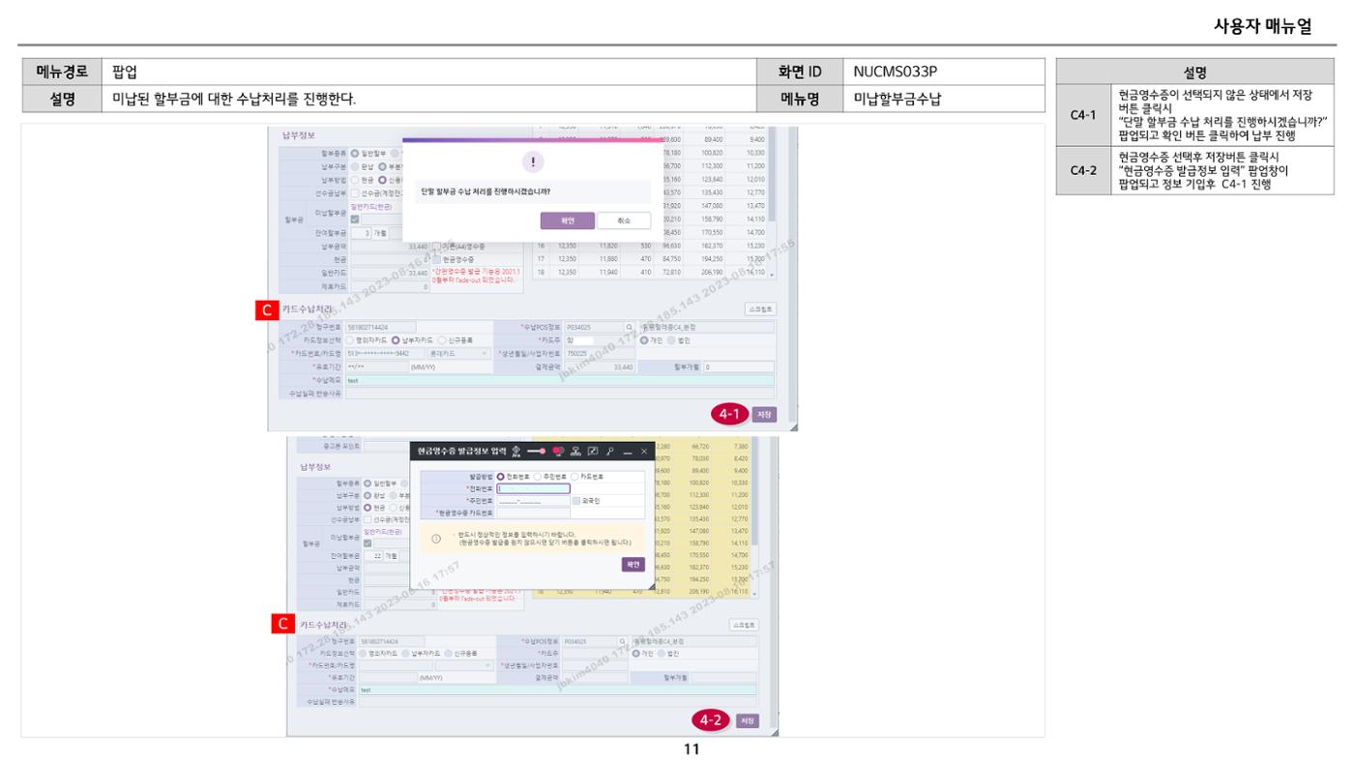Screen dimensions: 1354x762
Task: Click the red heart icon in the popup title bar
Action: tap(558, 451)
